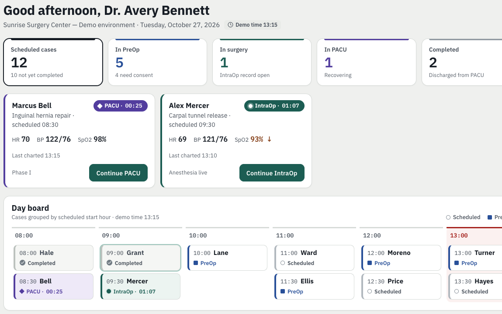Click the red 13:00 column header
This screenshot has height=314, width=502.
coord(459,235)
